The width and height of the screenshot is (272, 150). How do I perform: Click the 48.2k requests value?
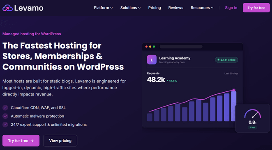[x=156, y=80]
